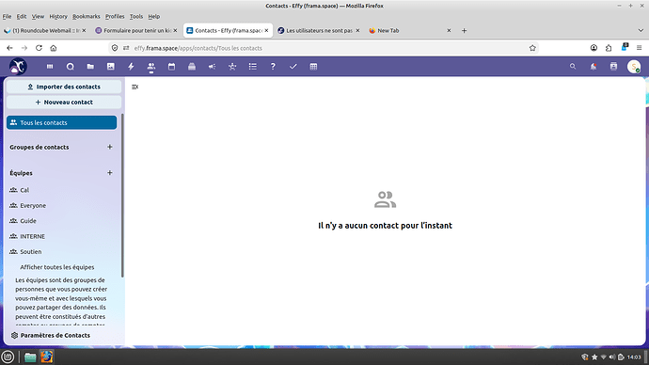Viewport: 649px width, 365px height.
Task: Open a new browser tab with plus
Action: [464, 31]
